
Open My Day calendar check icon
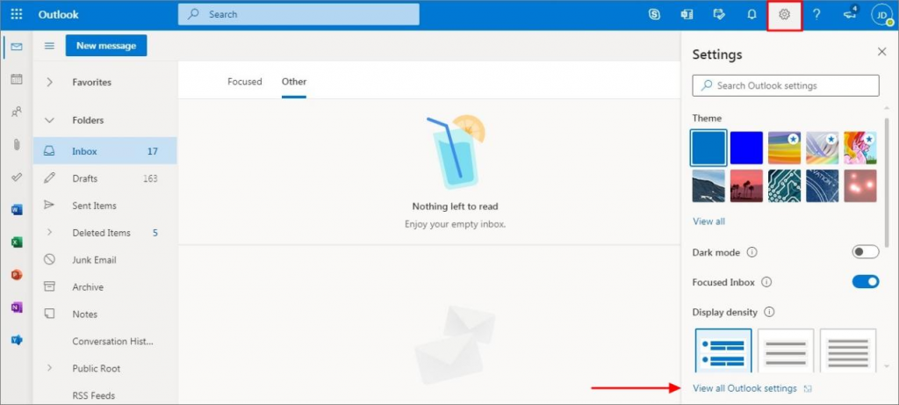tap(719, 14)
